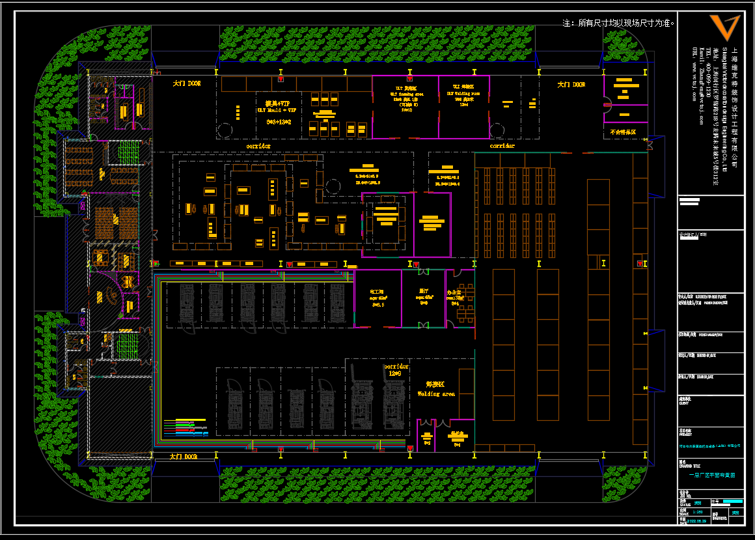Click the left corridor label below VIP room

(x=258, y=147)
